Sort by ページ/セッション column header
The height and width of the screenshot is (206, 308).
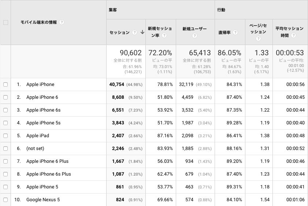click(x=258, y=29)
